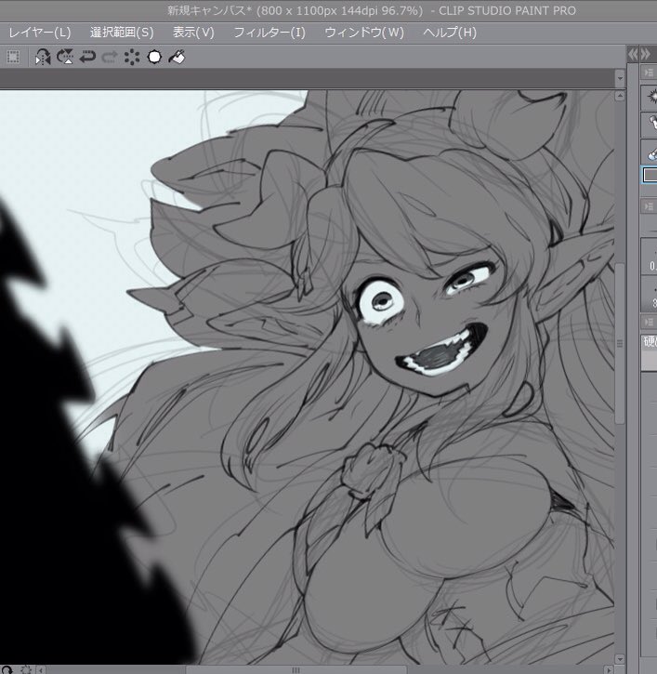This screenshot has width=657, height=674.
Task: Click the dotted circle clear icon
Action: pyautogui.click(x=132, y=57)
